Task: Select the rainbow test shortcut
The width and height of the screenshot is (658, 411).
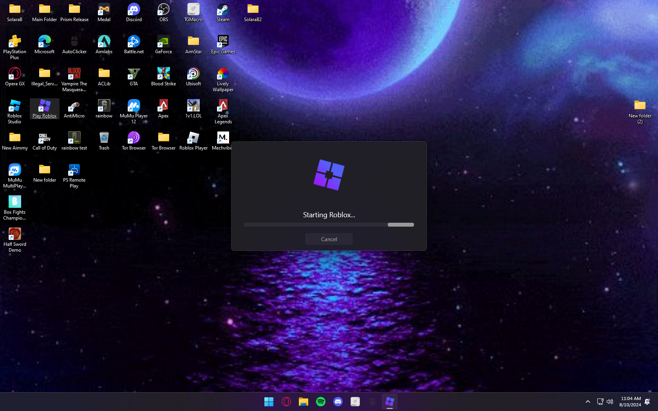Action: point(74,141)
